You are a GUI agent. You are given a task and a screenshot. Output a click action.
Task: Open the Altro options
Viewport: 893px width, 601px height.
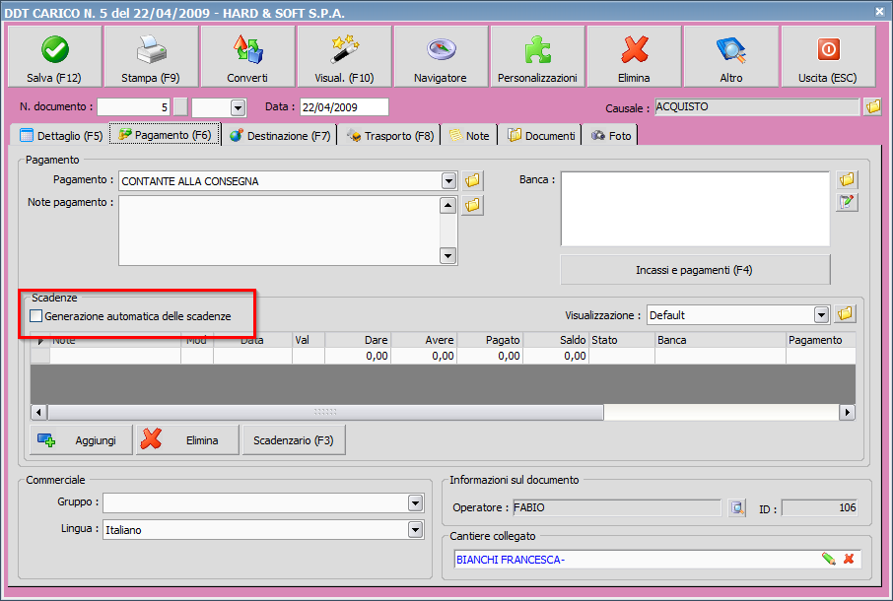(731, 56)
